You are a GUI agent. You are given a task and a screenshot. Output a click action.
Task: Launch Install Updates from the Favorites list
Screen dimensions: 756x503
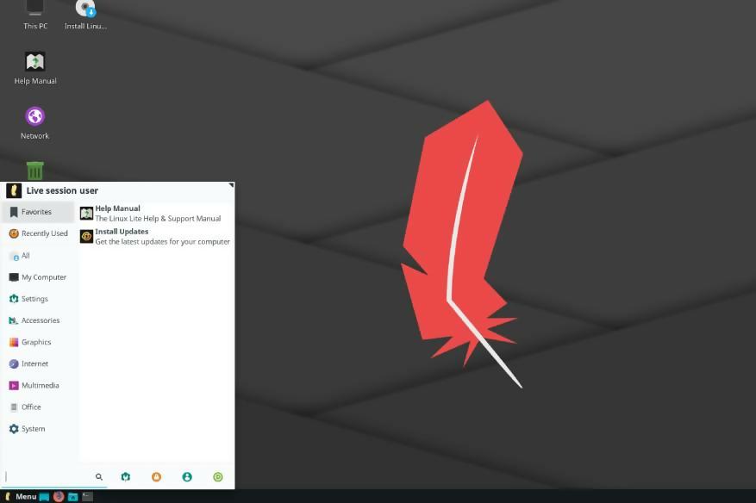tap(156, 237)
